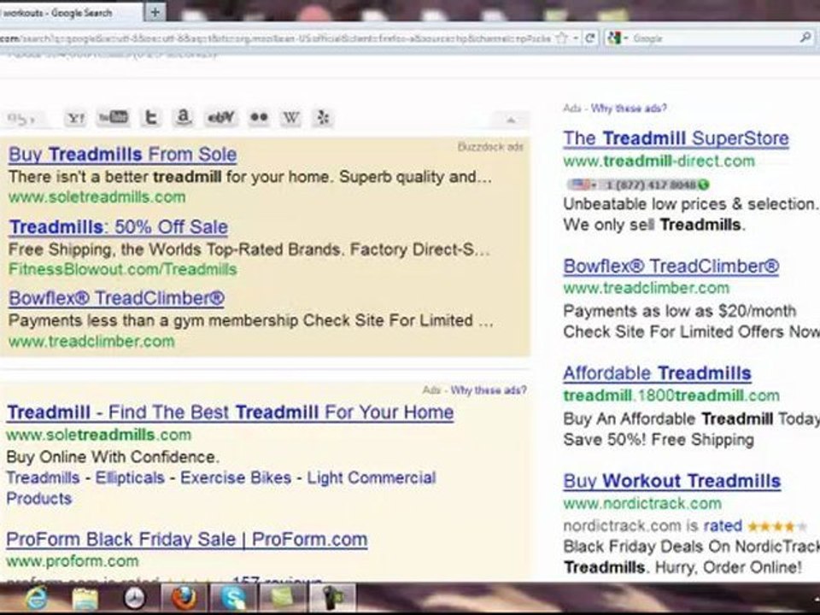
Task: Open 'Buy Treadmills From Sole' ad link
Action: pyautogui.click(x=122, y=155)
